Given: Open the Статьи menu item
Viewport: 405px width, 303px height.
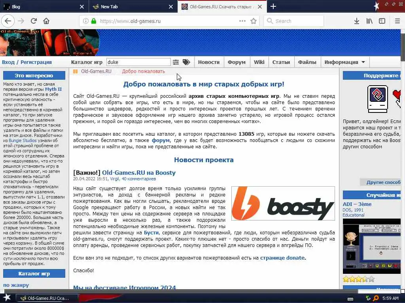Looking at the screenshot, I should click(281, 62).
